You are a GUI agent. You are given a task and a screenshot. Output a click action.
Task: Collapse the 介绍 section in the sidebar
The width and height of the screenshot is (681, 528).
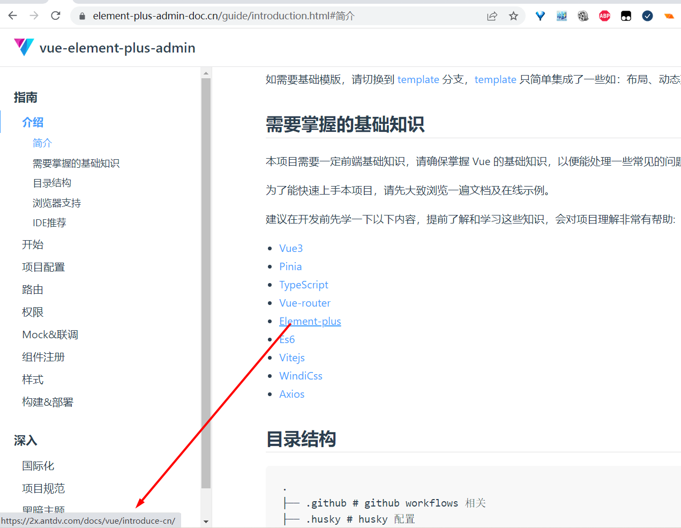click(x=32, y=122)
